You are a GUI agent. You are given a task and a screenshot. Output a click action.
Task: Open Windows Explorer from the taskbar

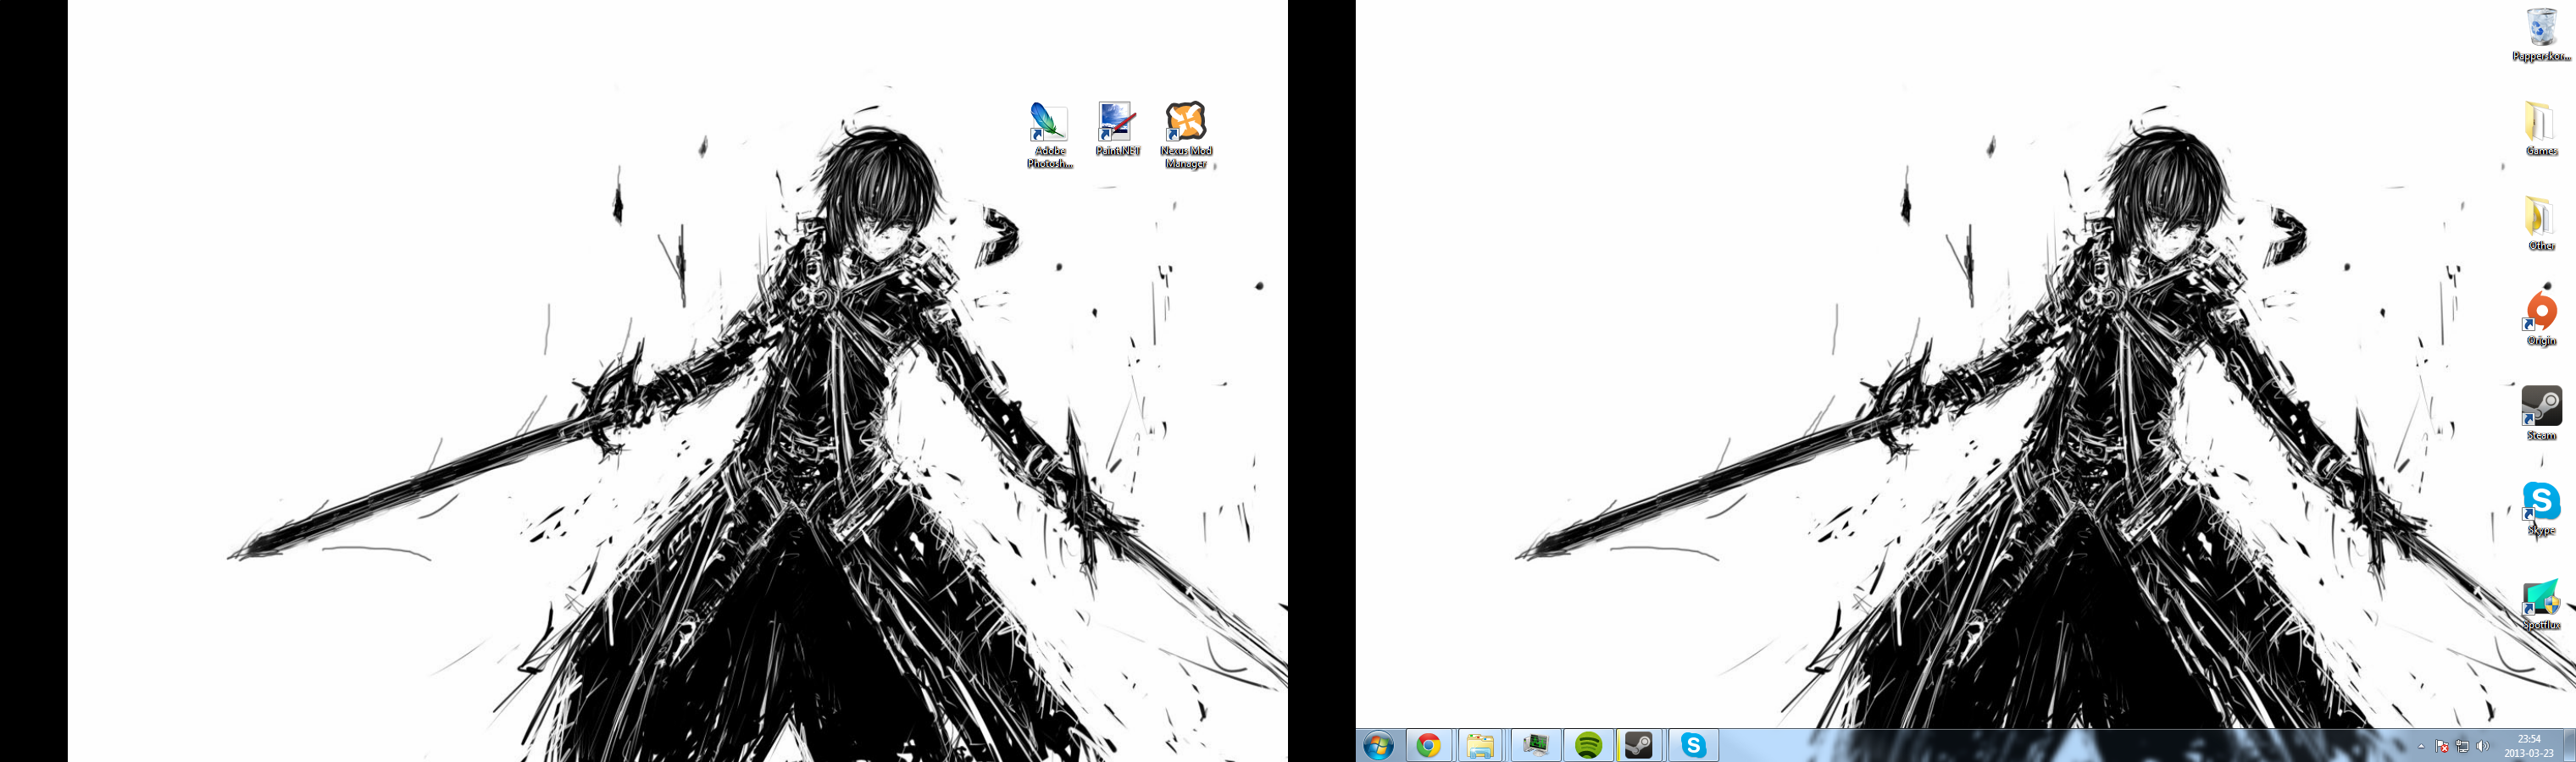pyautogui.click(x=1481, y=745)
